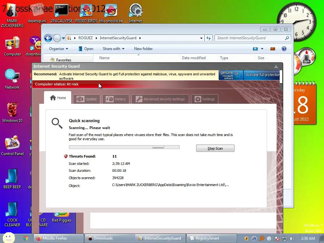Screen dimensions: 324x243
Task: Click the Stop Scan button
Action: [215, 148]
